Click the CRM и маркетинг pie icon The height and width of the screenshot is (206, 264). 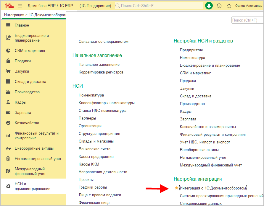pos(8,50)
